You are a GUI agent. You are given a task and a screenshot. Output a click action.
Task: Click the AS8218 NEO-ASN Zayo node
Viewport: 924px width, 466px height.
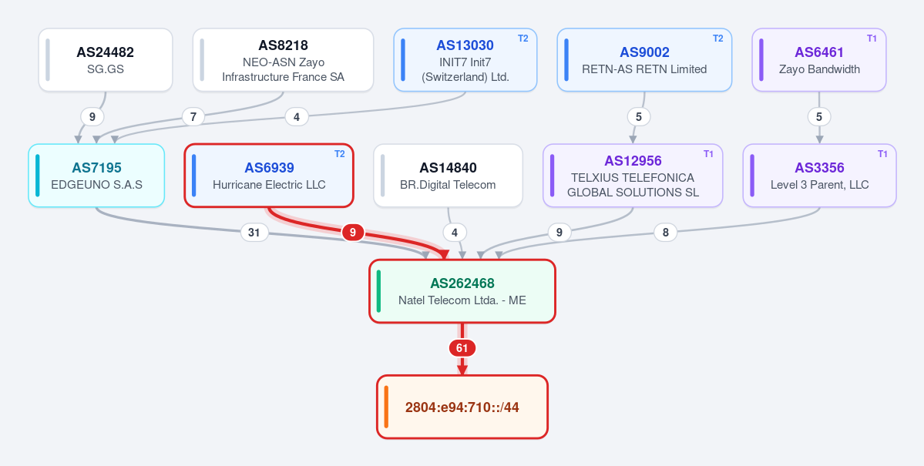point(284,60)
